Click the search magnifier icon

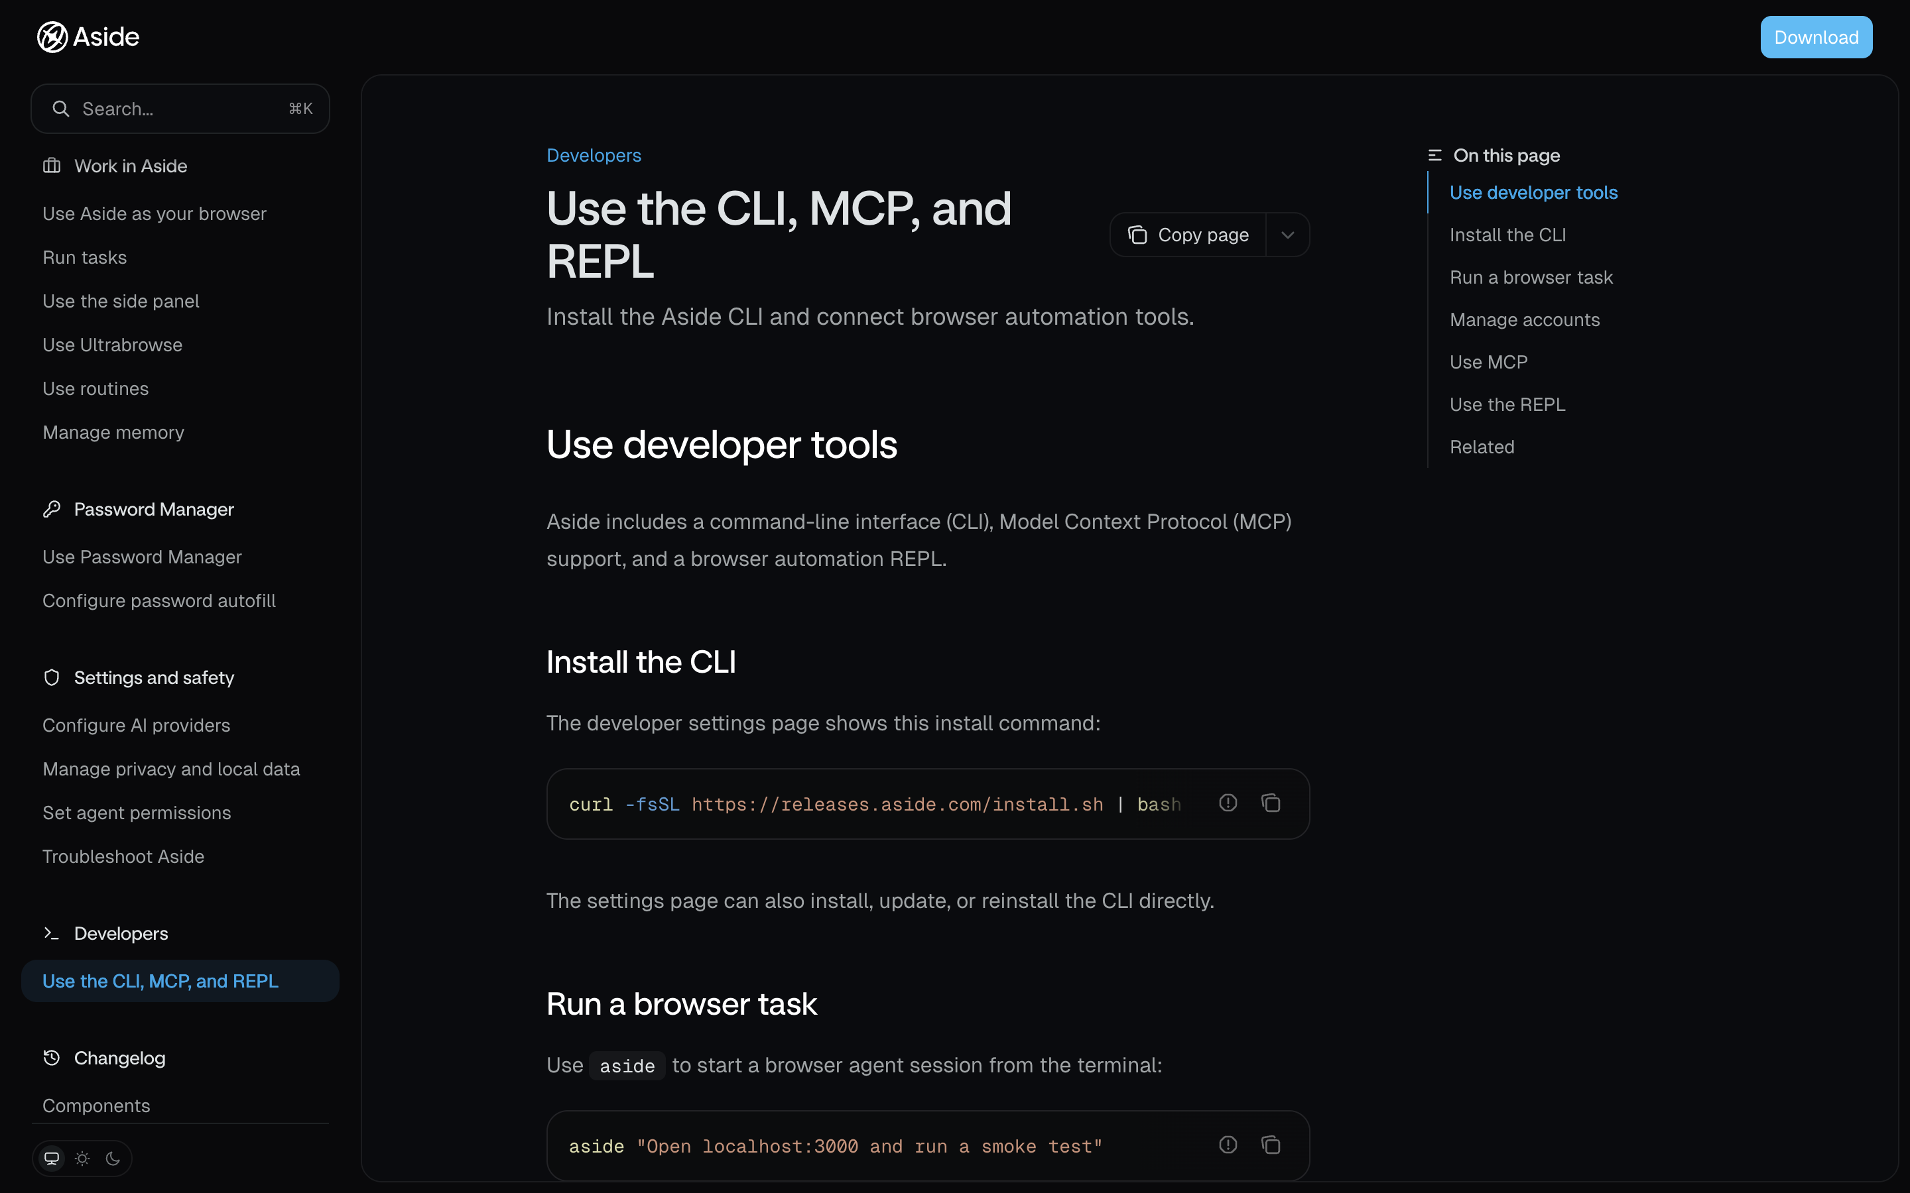tap(61, 109)
